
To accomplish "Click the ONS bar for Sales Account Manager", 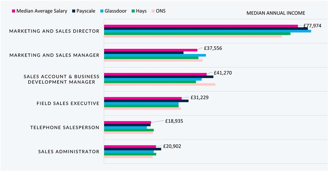I will [x=159, y=84].
